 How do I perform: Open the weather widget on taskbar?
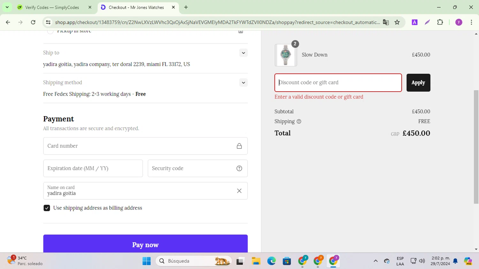(x=25, y=261)
